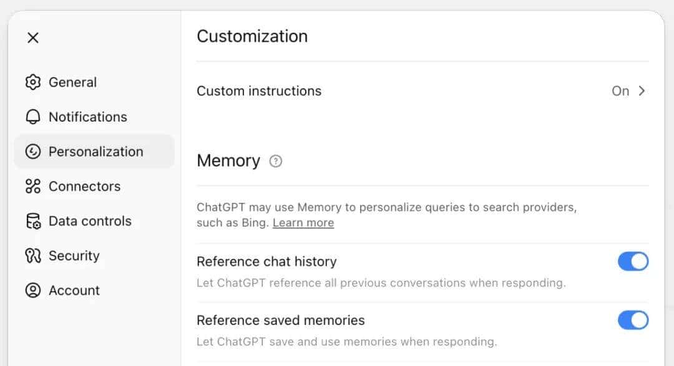The height and width of the screenshot is (366, 674).
Task: Click the Notifications bell icon
Action: coord(33,117)
